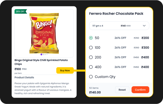Expand the pack size chevron arrow
The height and width of the screenshot is (104, 163).
point(144,26)
